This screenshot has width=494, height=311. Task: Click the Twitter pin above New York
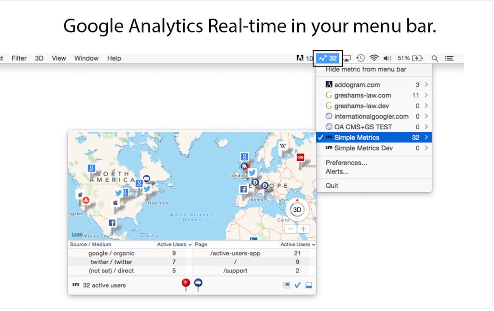pyautogui.click(x=147, y=188)
